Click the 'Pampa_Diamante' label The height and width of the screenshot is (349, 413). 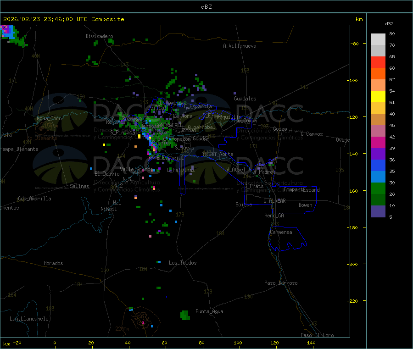[19, 149]
